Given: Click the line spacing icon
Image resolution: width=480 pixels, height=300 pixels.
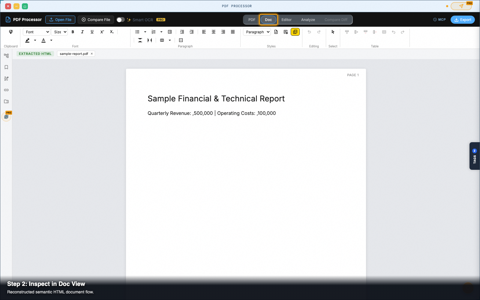Looking at the screenshot, I should click(x=140, y=40).
